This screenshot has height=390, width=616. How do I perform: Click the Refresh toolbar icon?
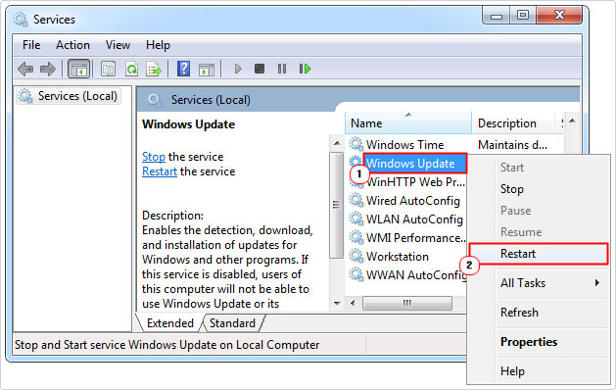(x=131, y=70)
